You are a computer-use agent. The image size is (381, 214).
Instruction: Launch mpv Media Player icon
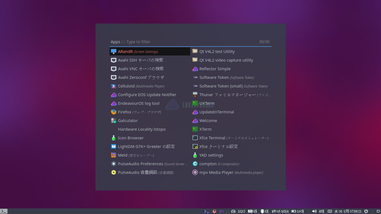(x=195, y=172)
